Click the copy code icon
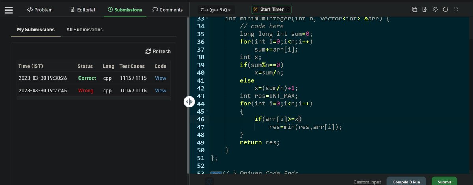This screenshot has height=185, width=473. (x=414, y=9)
